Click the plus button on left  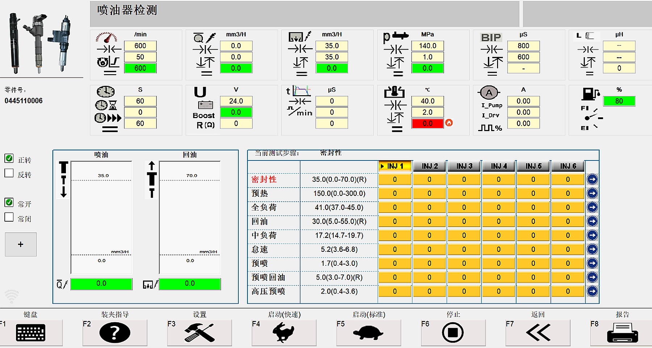[21, 244]
